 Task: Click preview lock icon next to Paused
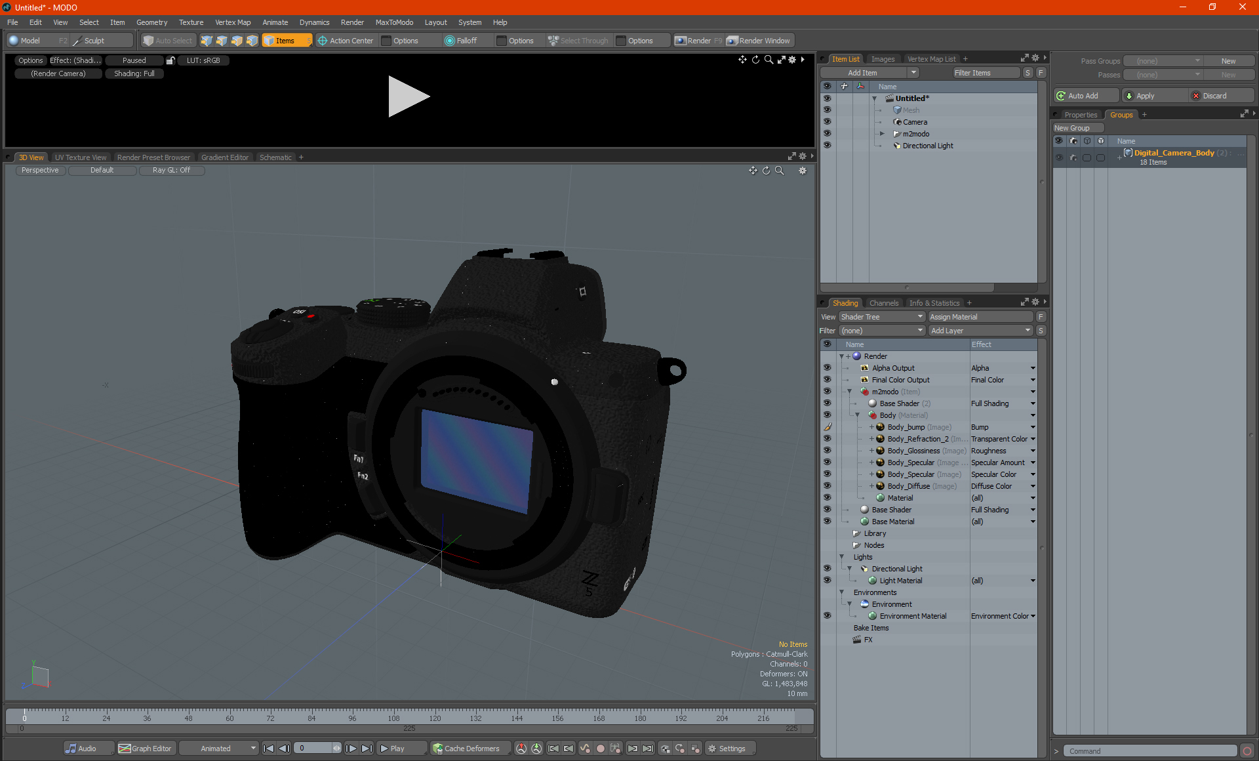(170, 60)
